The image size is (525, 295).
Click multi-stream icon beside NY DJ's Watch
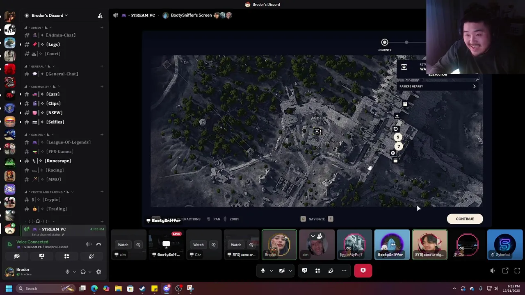tap(251, 245)
